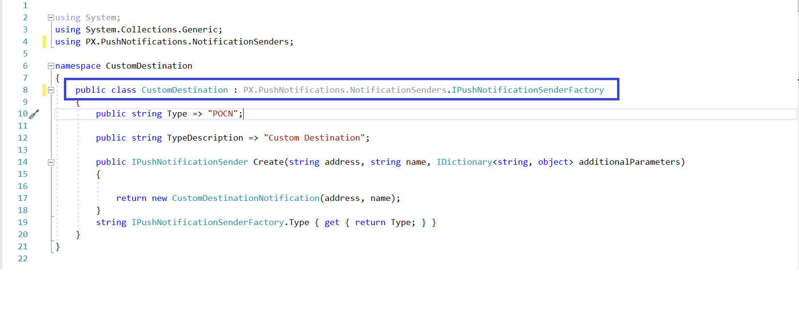Click the IPushNotificationSender return type
The height and width of the screenshot is (313, 799).
point(190,162)
